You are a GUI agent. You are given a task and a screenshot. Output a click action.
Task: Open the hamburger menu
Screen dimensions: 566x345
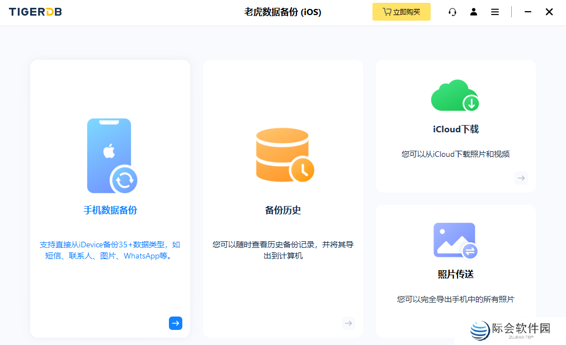coord(495,12)
